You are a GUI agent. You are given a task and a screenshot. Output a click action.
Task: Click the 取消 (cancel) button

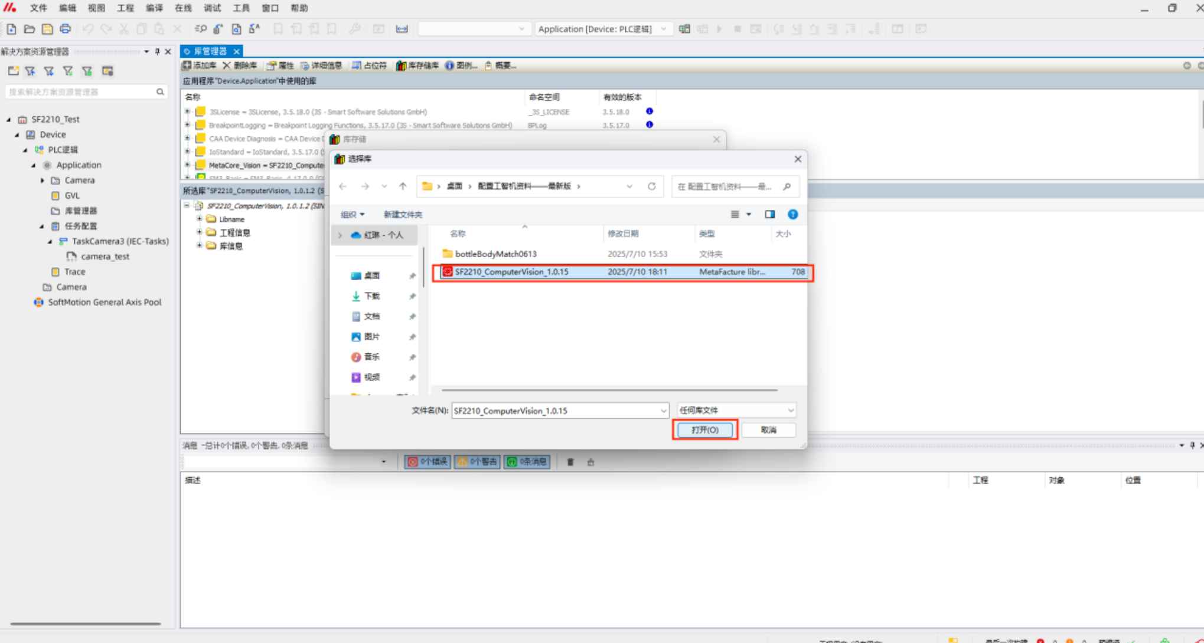(x=768, y=430)
